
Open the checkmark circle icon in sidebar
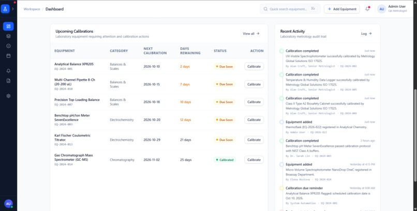pyautogui.click(x=8, y=46)
